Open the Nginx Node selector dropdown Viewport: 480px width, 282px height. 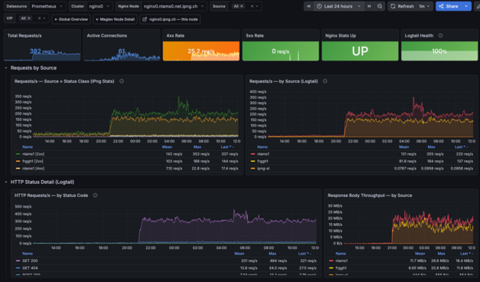(174, 6)
